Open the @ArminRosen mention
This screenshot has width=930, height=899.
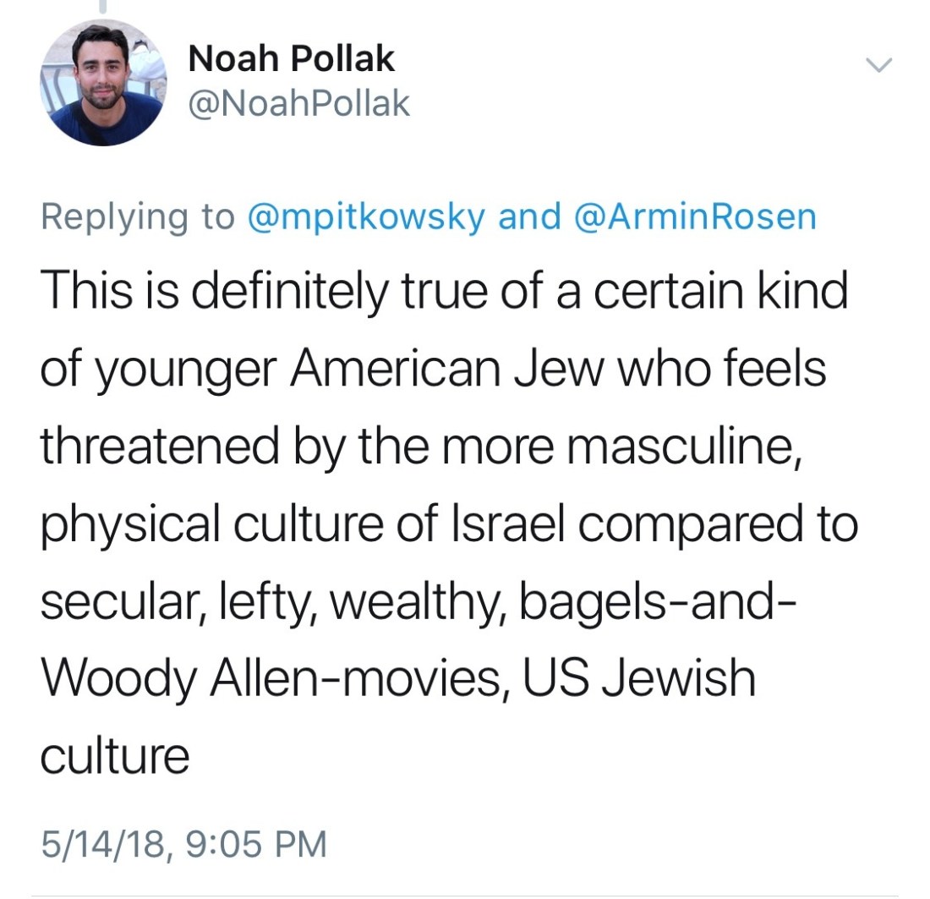(695, 217)
